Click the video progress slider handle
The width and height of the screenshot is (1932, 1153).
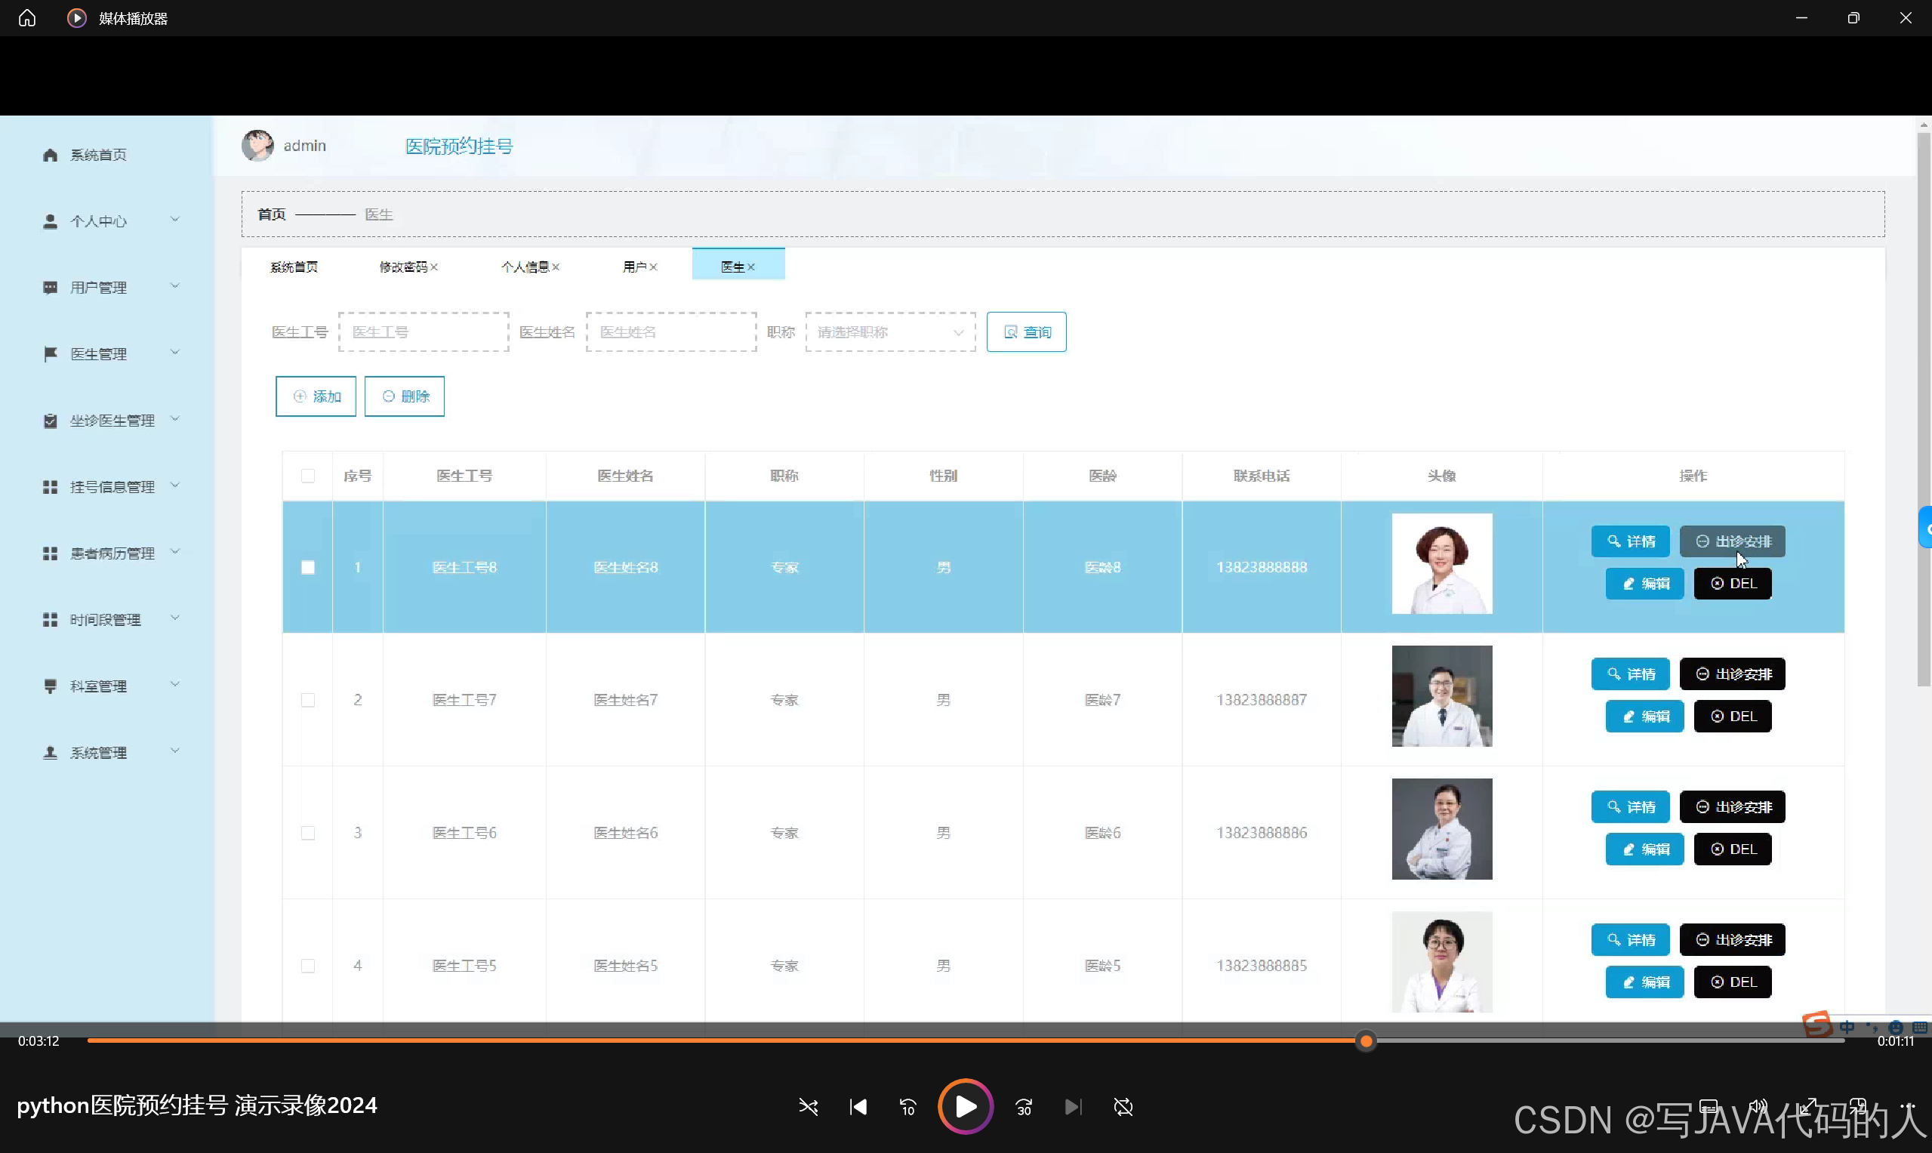(1366, 1040)
